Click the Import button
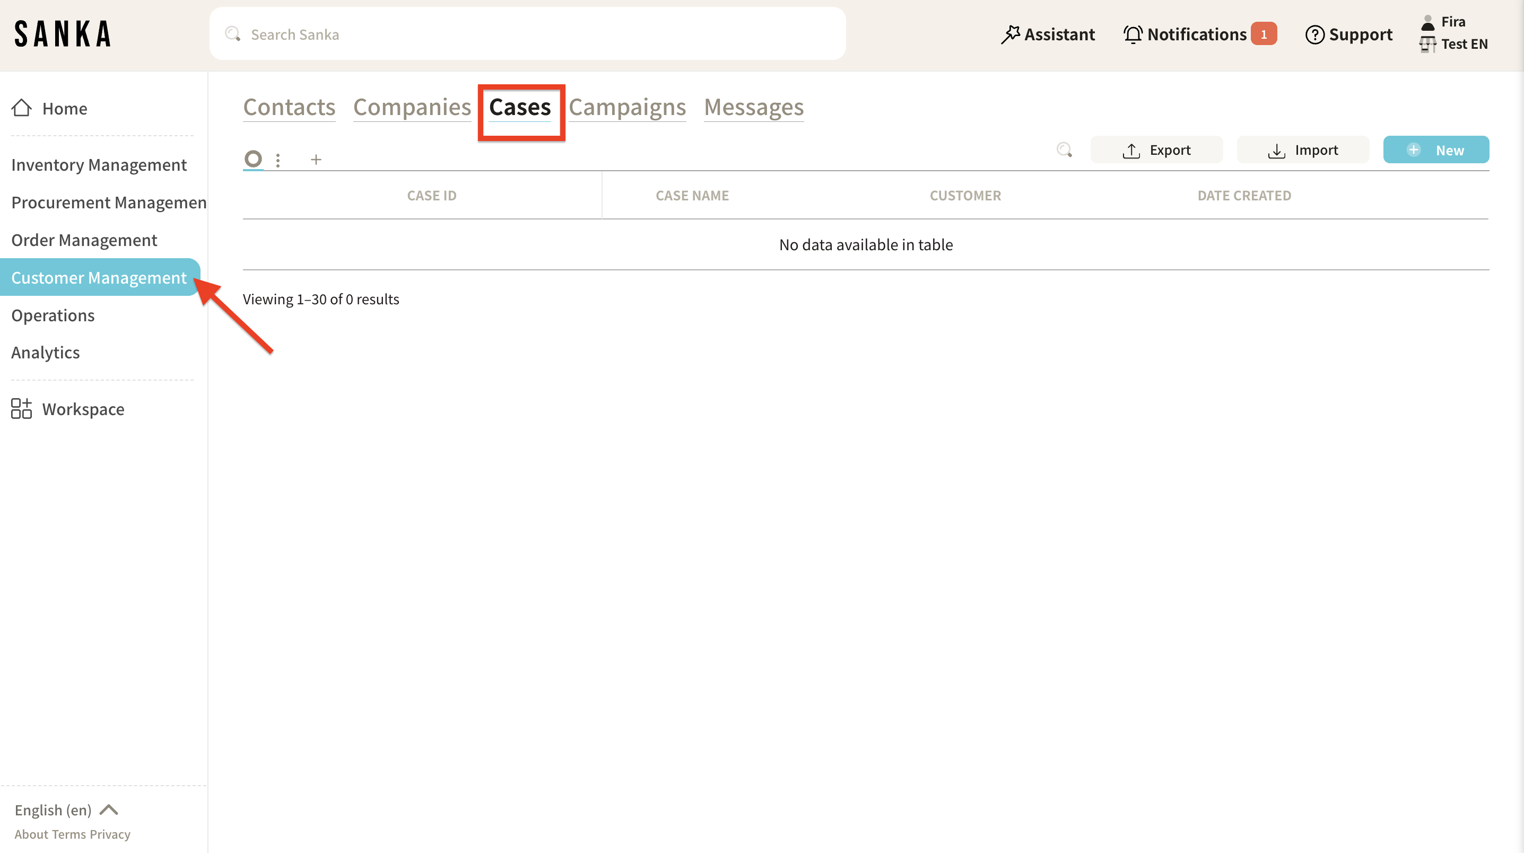 pyautogui.click(x=1302, y=150)
